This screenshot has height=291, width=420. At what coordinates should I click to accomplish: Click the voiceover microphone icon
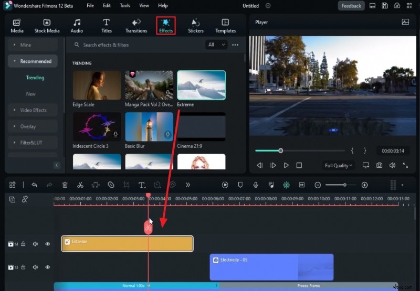pyautogui.click(x=256, y=185)
